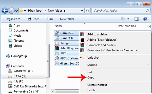Click the Hiren's.BootCD file icon
This screenshot has width=152, height=94.
(x=57, y=63)
